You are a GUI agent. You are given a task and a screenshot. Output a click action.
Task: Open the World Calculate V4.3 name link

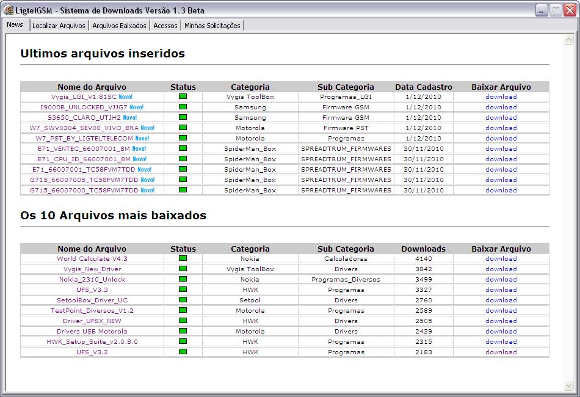(x=92, y=258)
